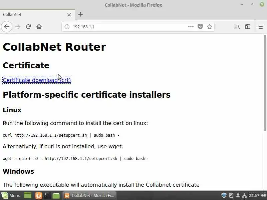Click 'The following executable will automatically' text
The height and width of the screenshot is (200, 267).
(101, 185)
